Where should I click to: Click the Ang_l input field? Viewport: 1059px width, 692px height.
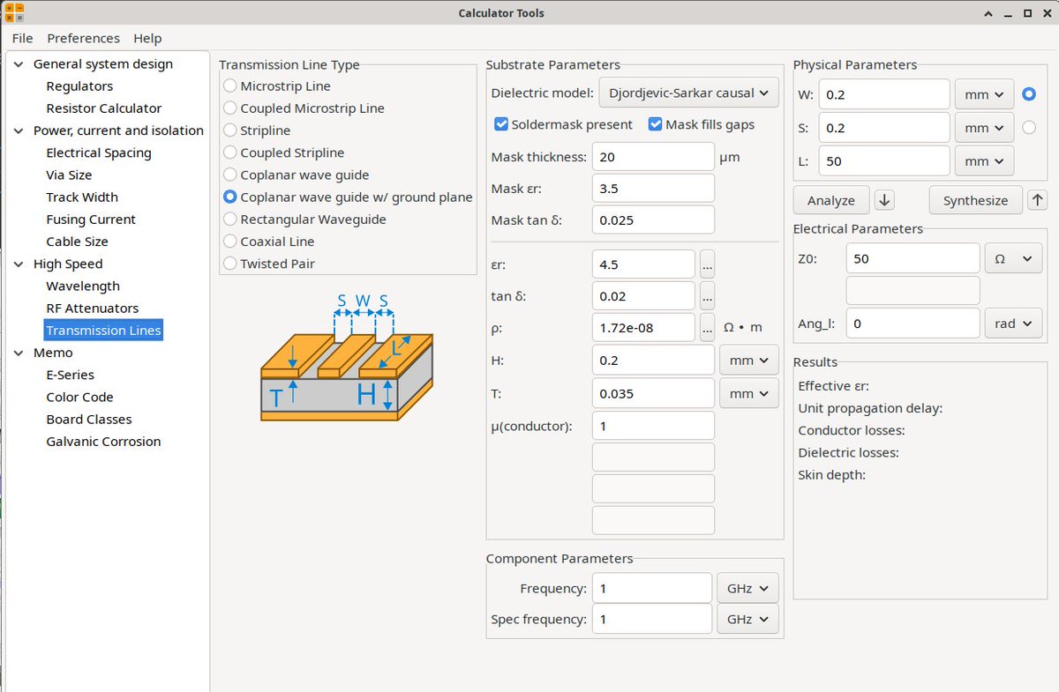[x=913, y=324]
